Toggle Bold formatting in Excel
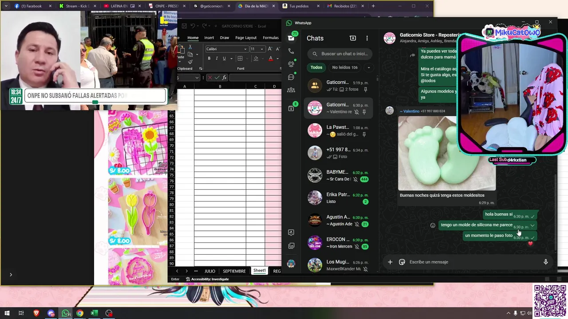The image size is (568, 319). coord(209,58)
